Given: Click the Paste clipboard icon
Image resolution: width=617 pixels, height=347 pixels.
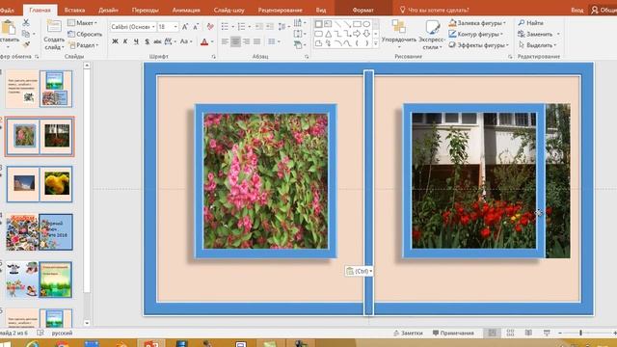Looking at the screenshot, I should click(9, 28).
